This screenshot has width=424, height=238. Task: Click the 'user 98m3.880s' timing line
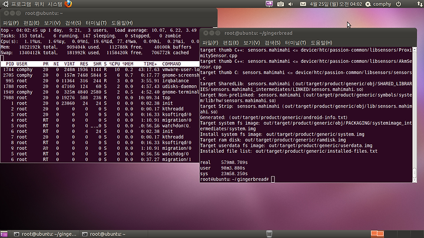click(223, 168)
